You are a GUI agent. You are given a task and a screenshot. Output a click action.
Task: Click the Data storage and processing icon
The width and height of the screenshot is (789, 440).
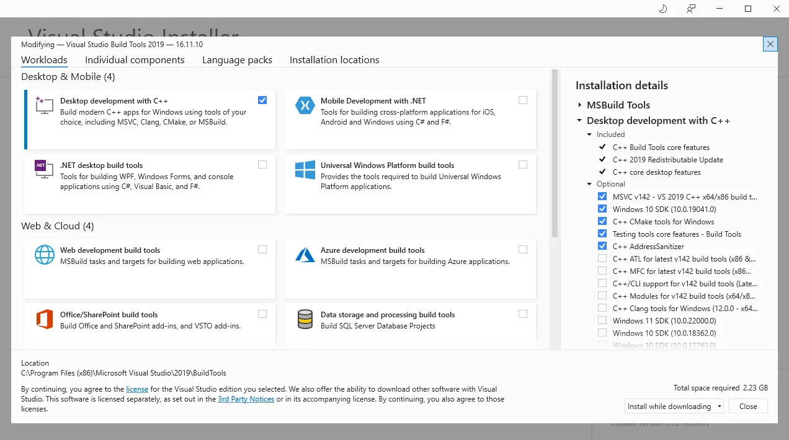point(305,319)
